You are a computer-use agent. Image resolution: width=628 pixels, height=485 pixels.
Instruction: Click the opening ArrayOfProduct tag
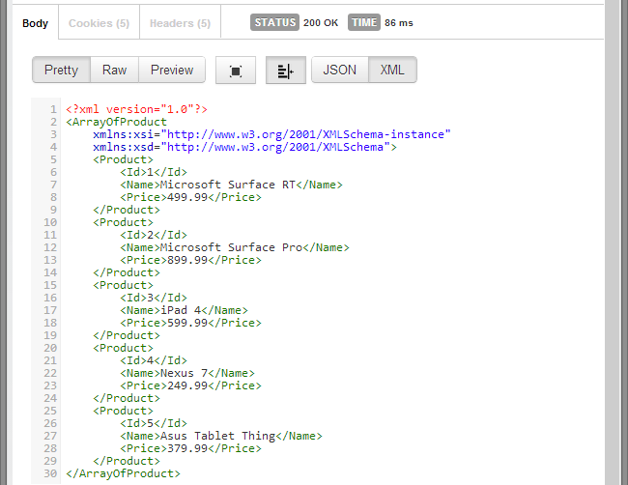coord(116,122)
